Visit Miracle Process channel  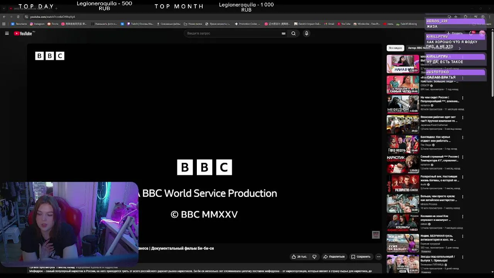(428, 204)
